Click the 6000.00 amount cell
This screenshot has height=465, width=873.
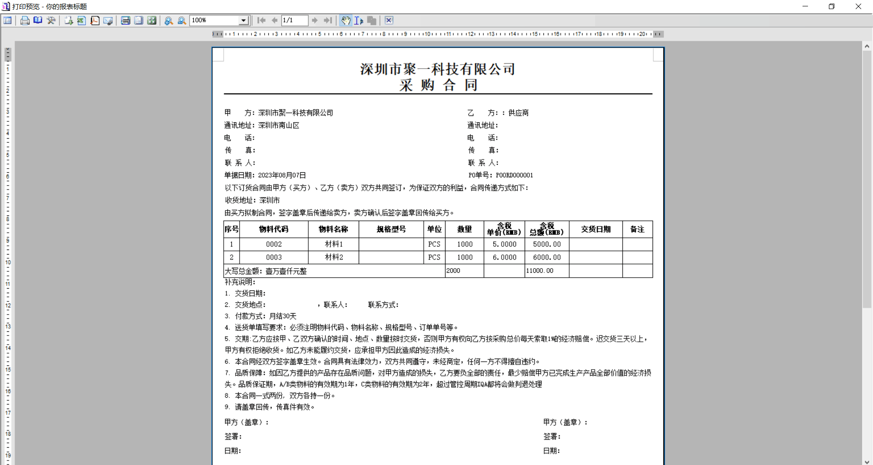coord(547,257)
